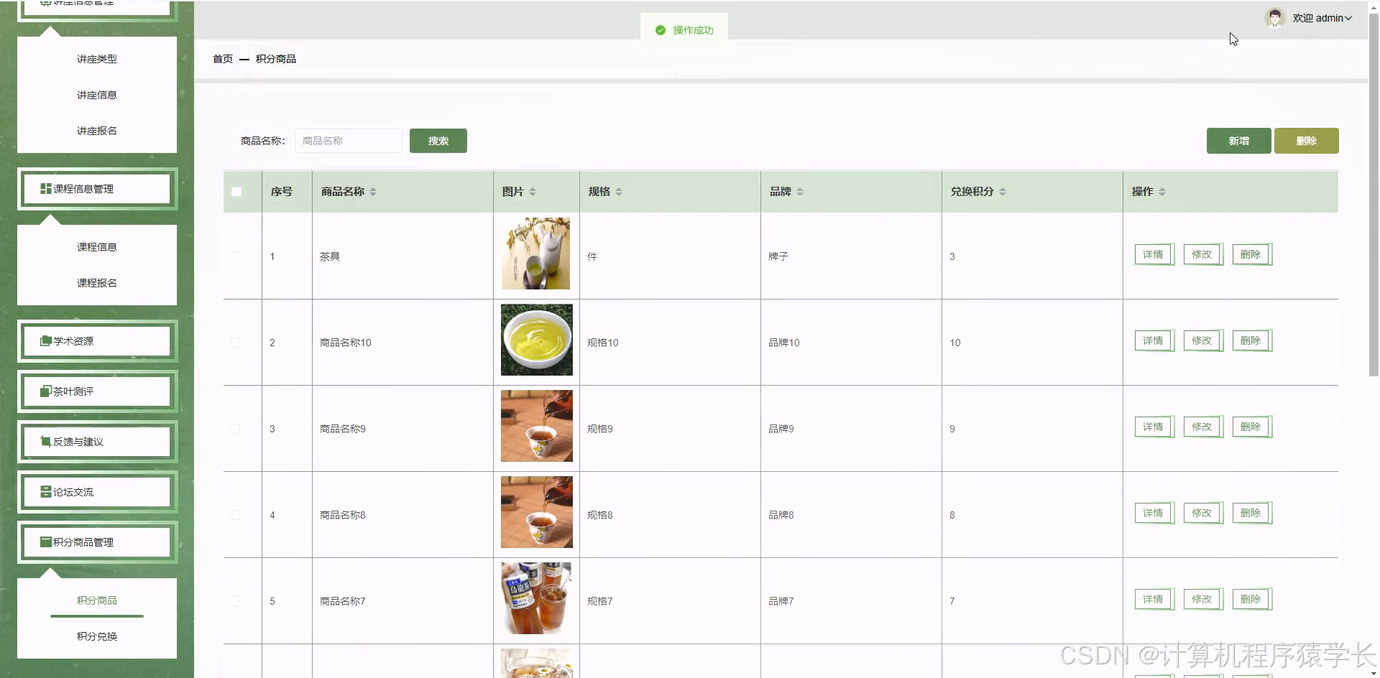This screenshot has width=1380, height=678.
Task: Check the box for 茶具 row
Action: pos(235,256)
